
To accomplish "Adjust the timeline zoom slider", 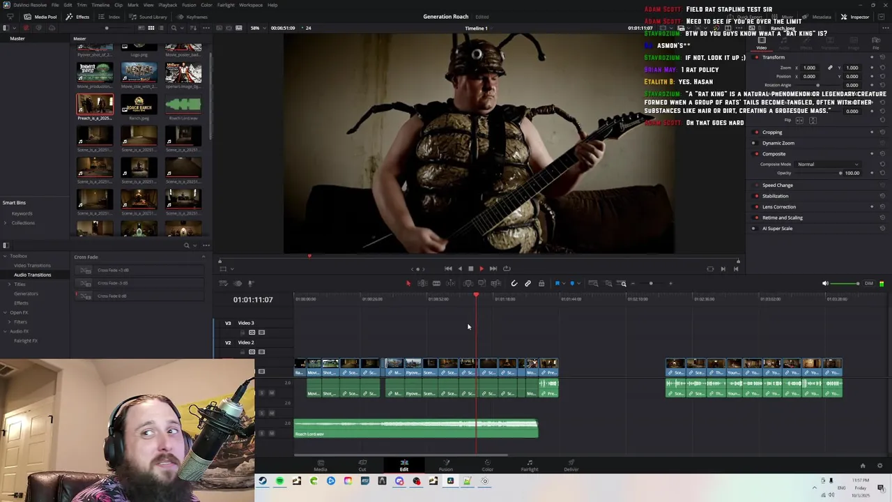I will click(652, 283).
